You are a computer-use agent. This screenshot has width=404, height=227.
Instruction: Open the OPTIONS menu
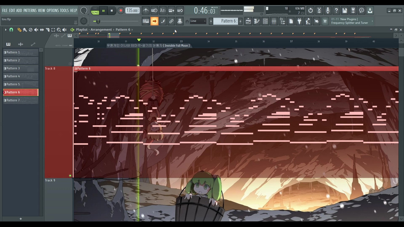[53, 11]
